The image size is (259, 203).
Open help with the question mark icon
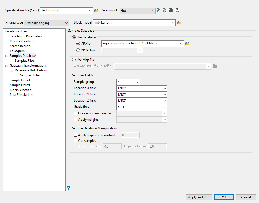(x=68, y=188)
